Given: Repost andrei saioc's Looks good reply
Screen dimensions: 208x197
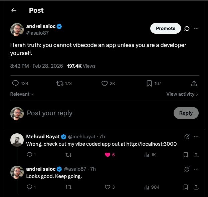Looking at the screenshot, I should pyautogui.click(x=68, y=187).
